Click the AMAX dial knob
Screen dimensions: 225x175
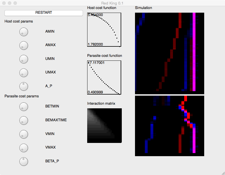point(24,45)
